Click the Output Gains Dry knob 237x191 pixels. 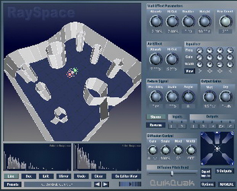tap(226, 96)
